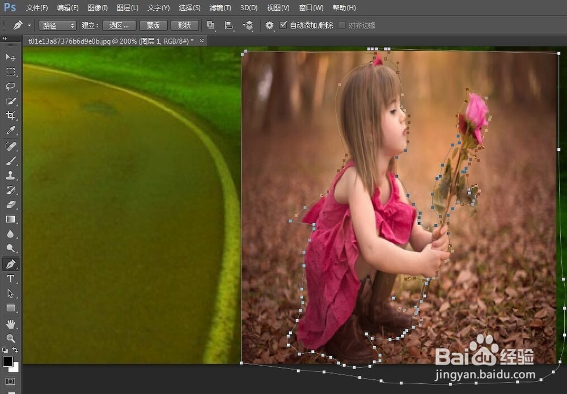This screenshot has width=567, height=394.
Task: Click the 形状 button
Action: [x=184, y=26]
